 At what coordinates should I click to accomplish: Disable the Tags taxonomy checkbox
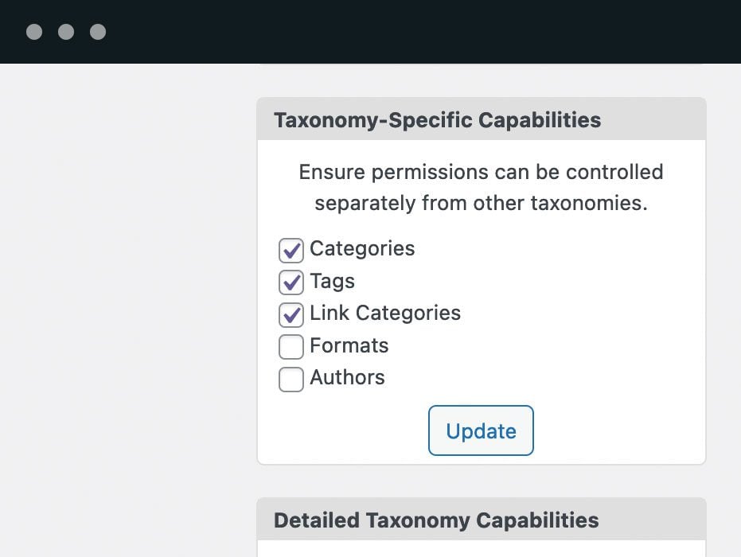coord(291,282)
